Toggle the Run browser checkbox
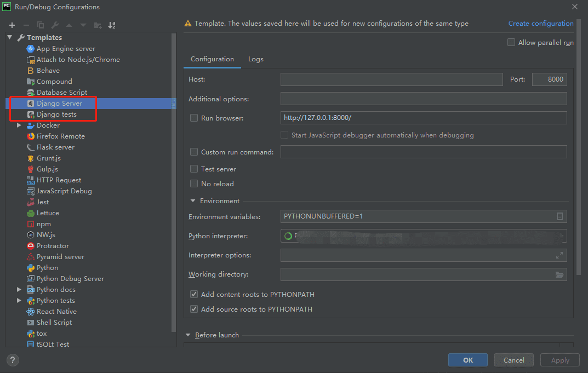The height and width of the screenshot is (373, 588). (194, 118)
